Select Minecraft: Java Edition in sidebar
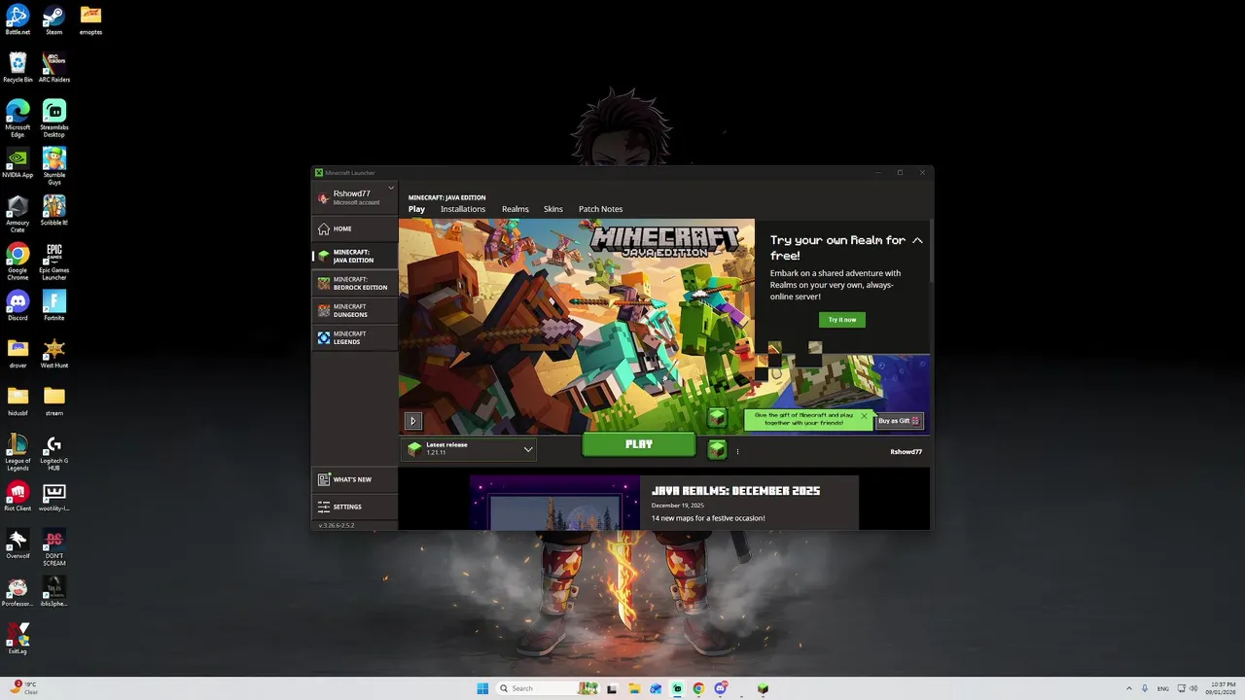Viewport: 1245px width, 700px height. coord(354,256)
